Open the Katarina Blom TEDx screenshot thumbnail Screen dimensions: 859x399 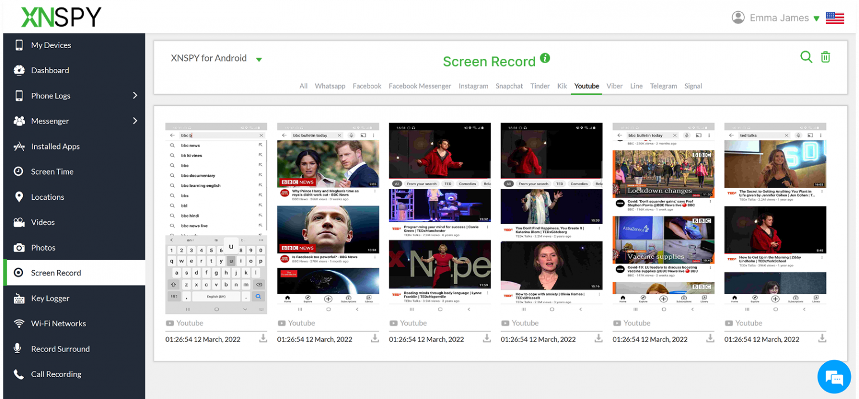552,218
